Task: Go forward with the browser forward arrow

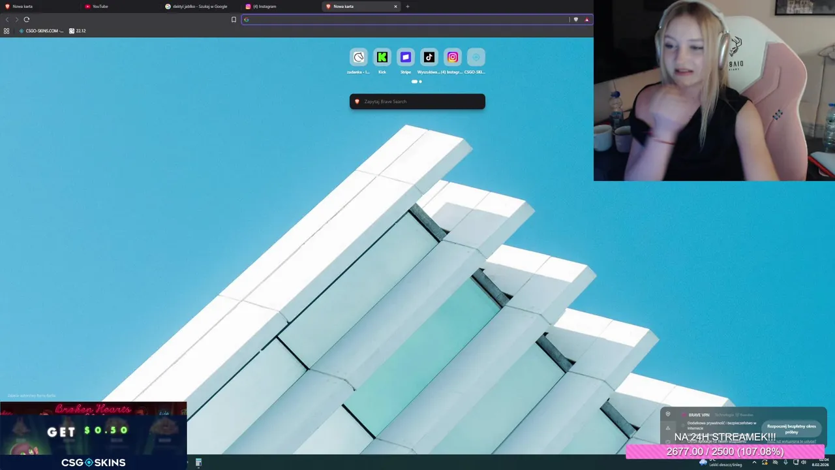Action: point(17,20)
